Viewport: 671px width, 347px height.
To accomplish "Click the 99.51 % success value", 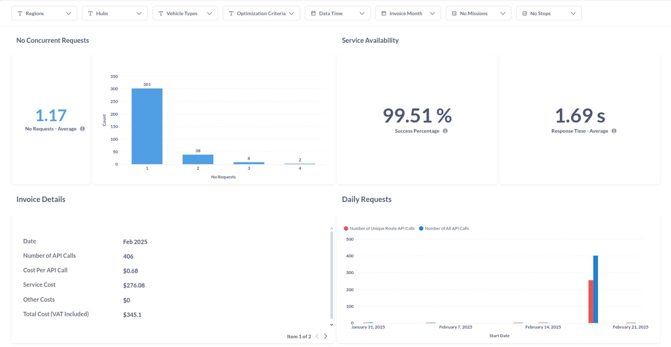I will (417, 116).
